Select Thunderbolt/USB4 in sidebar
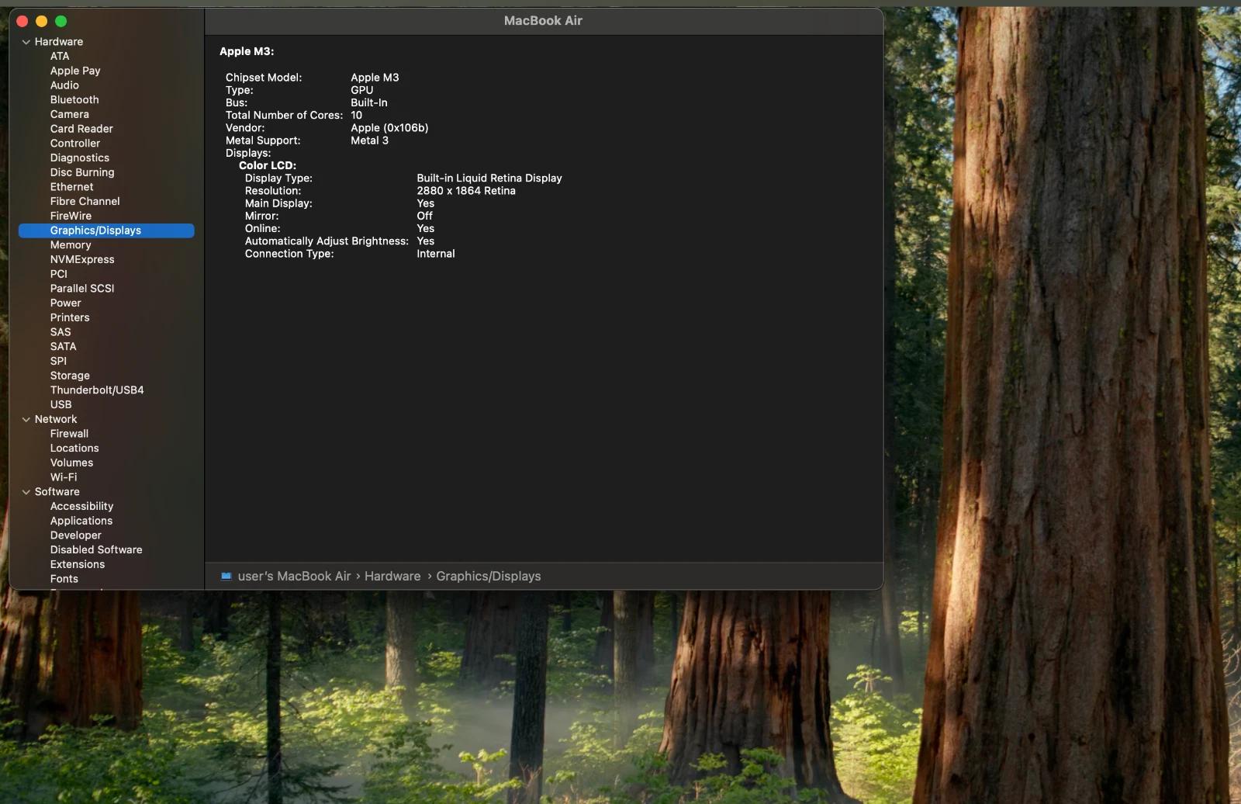Viewport: 1241px width, 804px height. [97, 390]
